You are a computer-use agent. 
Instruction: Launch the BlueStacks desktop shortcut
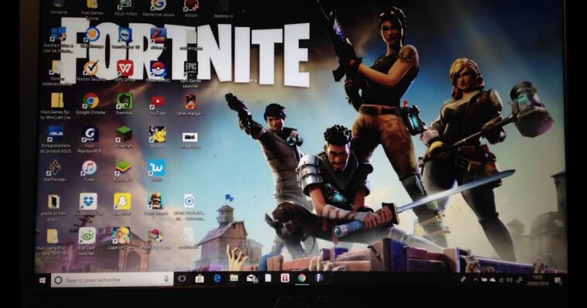pos(123,171)
